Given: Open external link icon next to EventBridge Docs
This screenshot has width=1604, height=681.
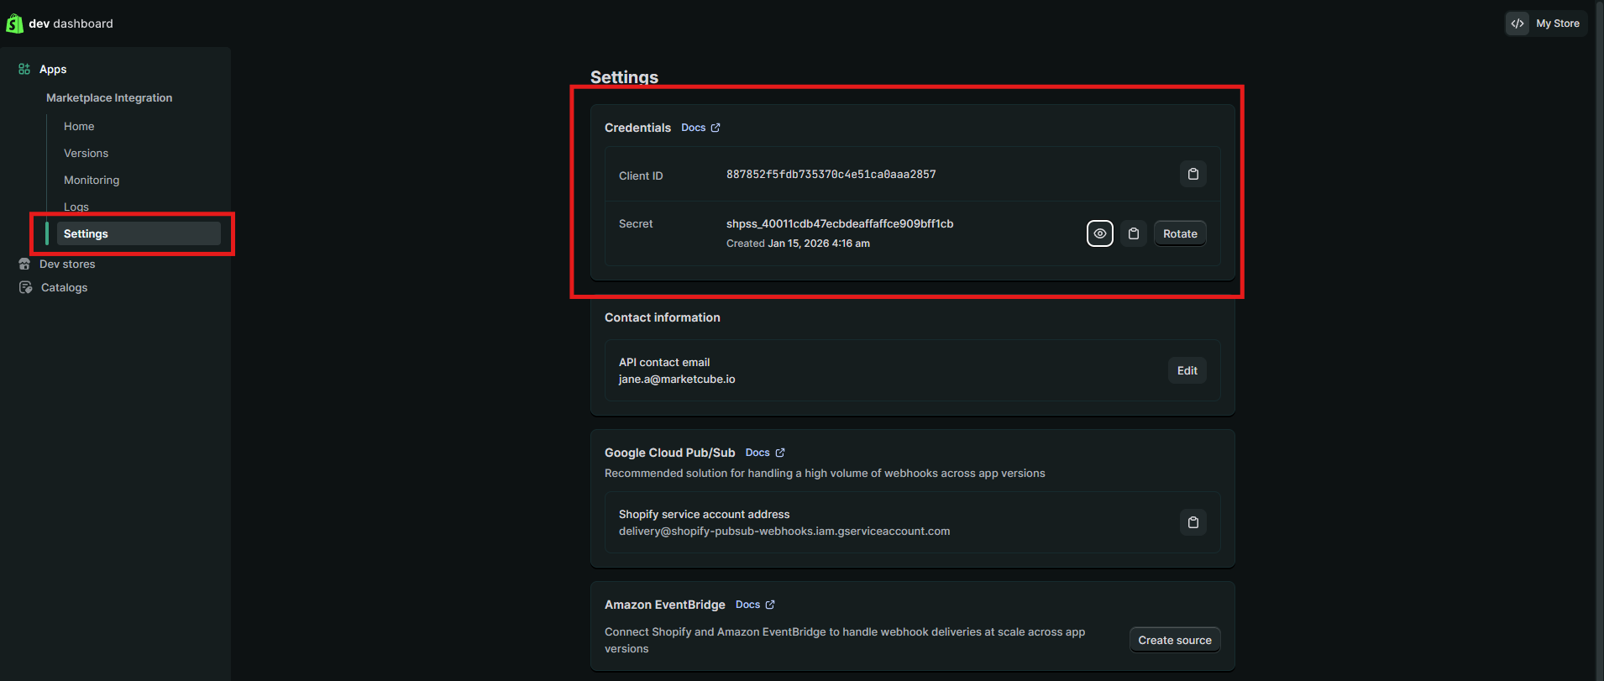Looking at the screenshot, I should pyautogui.click(x=770, y=605).
